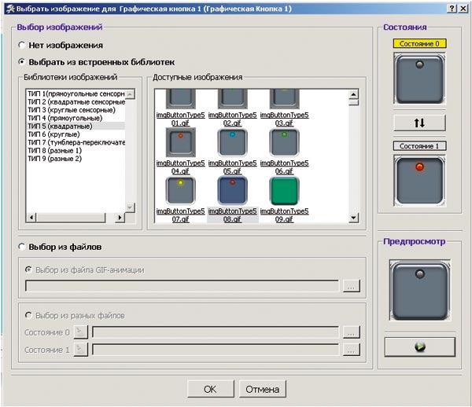Select library ТИП 6 (круглые)

(x=76, y=134)
